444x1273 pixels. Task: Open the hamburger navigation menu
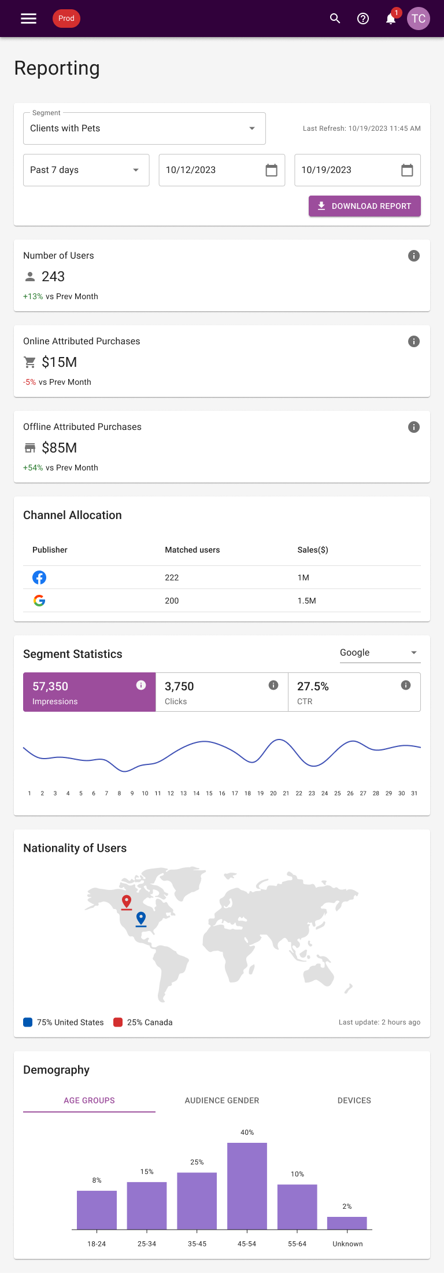tap(28, 19)
